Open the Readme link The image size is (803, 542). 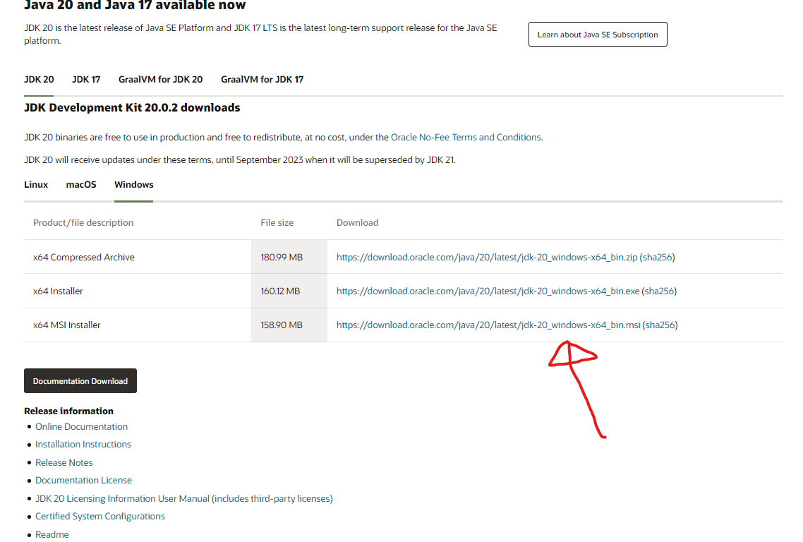pos(52,534)
